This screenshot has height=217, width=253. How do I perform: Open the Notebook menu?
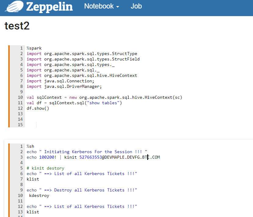pos(99,6)
